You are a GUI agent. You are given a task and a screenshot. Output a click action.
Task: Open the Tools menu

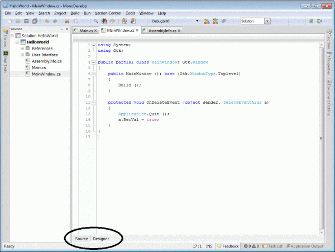(x=130, y=13)
